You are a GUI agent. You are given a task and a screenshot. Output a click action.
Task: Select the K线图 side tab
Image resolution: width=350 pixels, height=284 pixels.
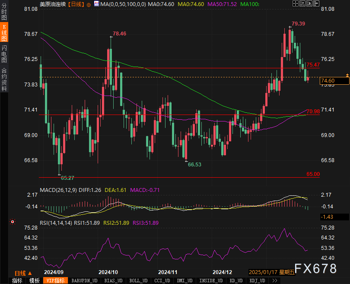tap(4, 33)
